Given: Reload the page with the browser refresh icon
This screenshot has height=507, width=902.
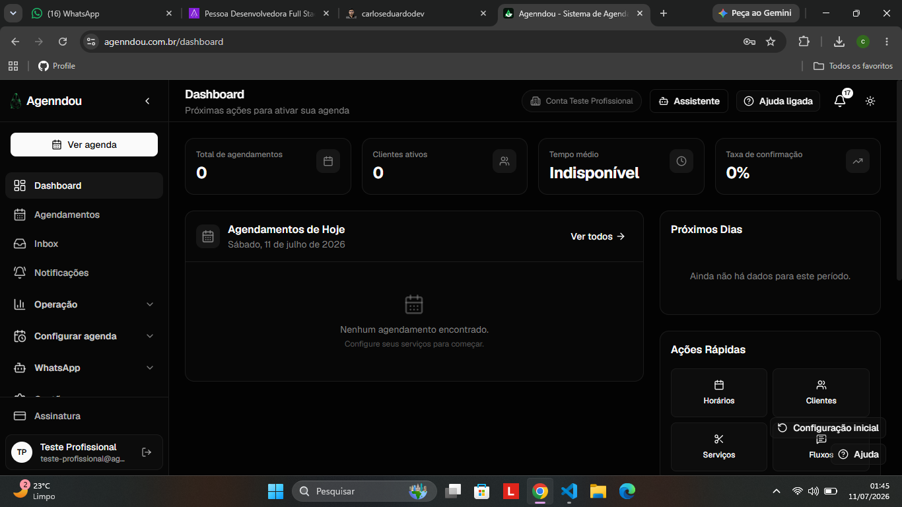Looking at the screenshot, I should (x=63, y=42).
